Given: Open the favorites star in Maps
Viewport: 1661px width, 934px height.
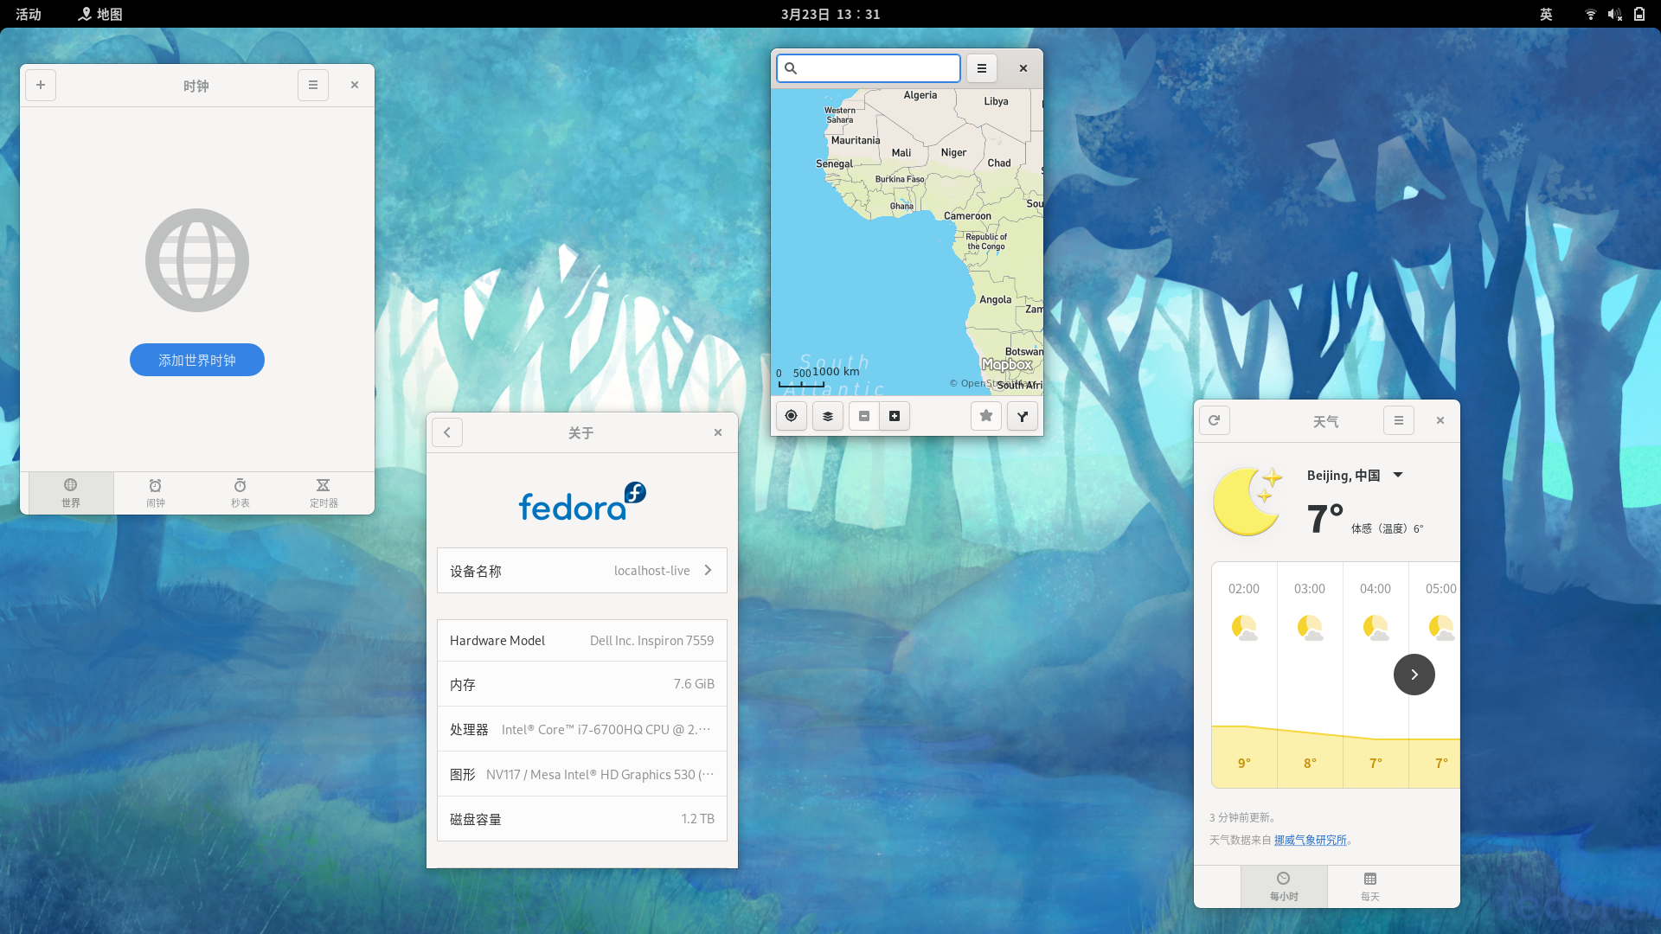Looking at the screenshot, I should pos(986,416).
